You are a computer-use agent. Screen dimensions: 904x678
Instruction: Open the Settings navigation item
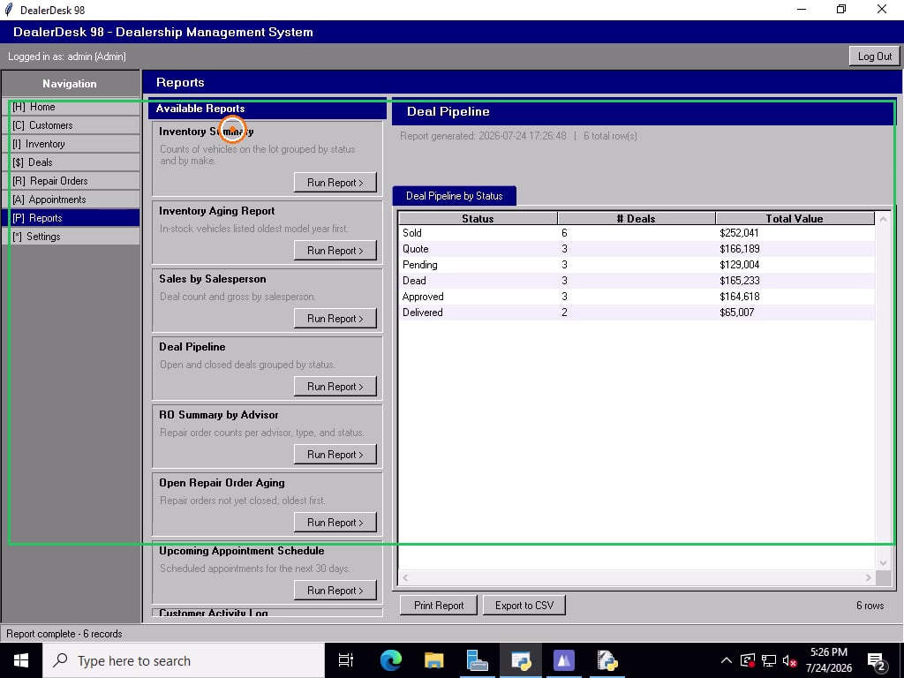point(71,236)
